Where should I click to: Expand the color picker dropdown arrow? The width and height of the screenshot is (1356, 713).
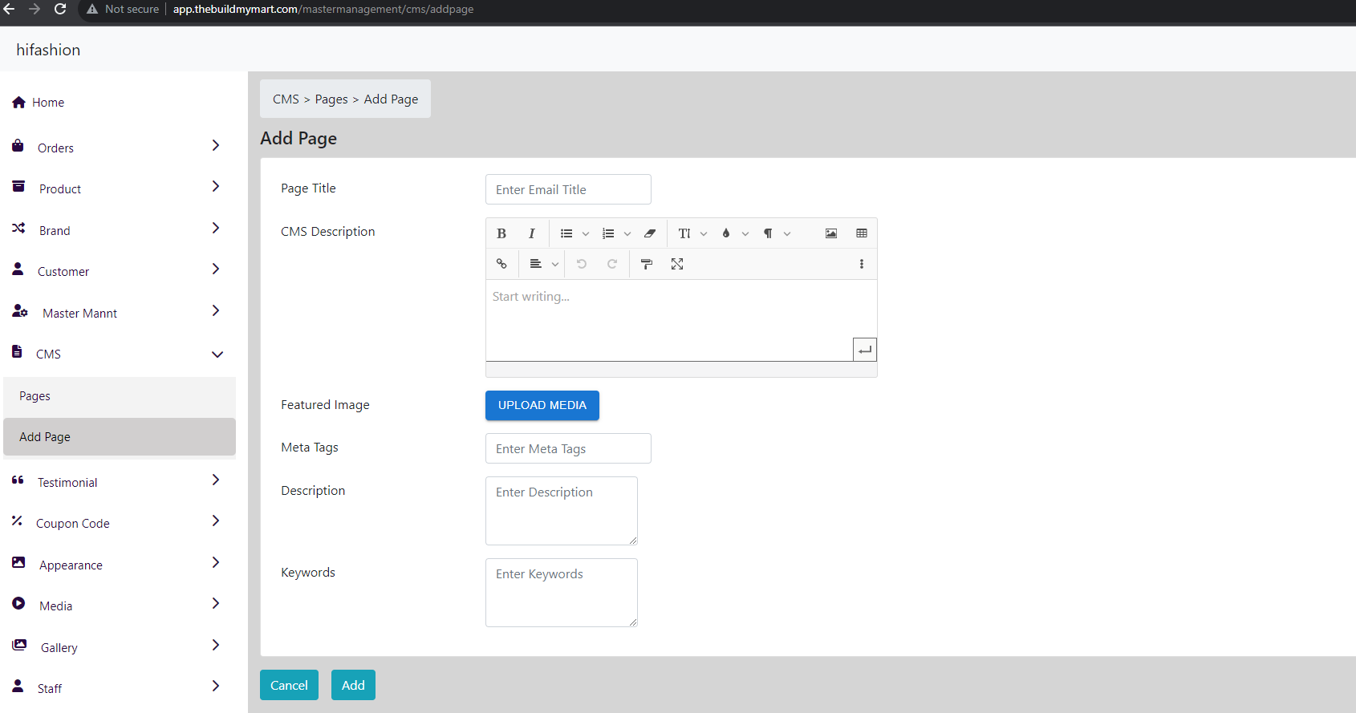pyautogui.click(x=745, y=234)
